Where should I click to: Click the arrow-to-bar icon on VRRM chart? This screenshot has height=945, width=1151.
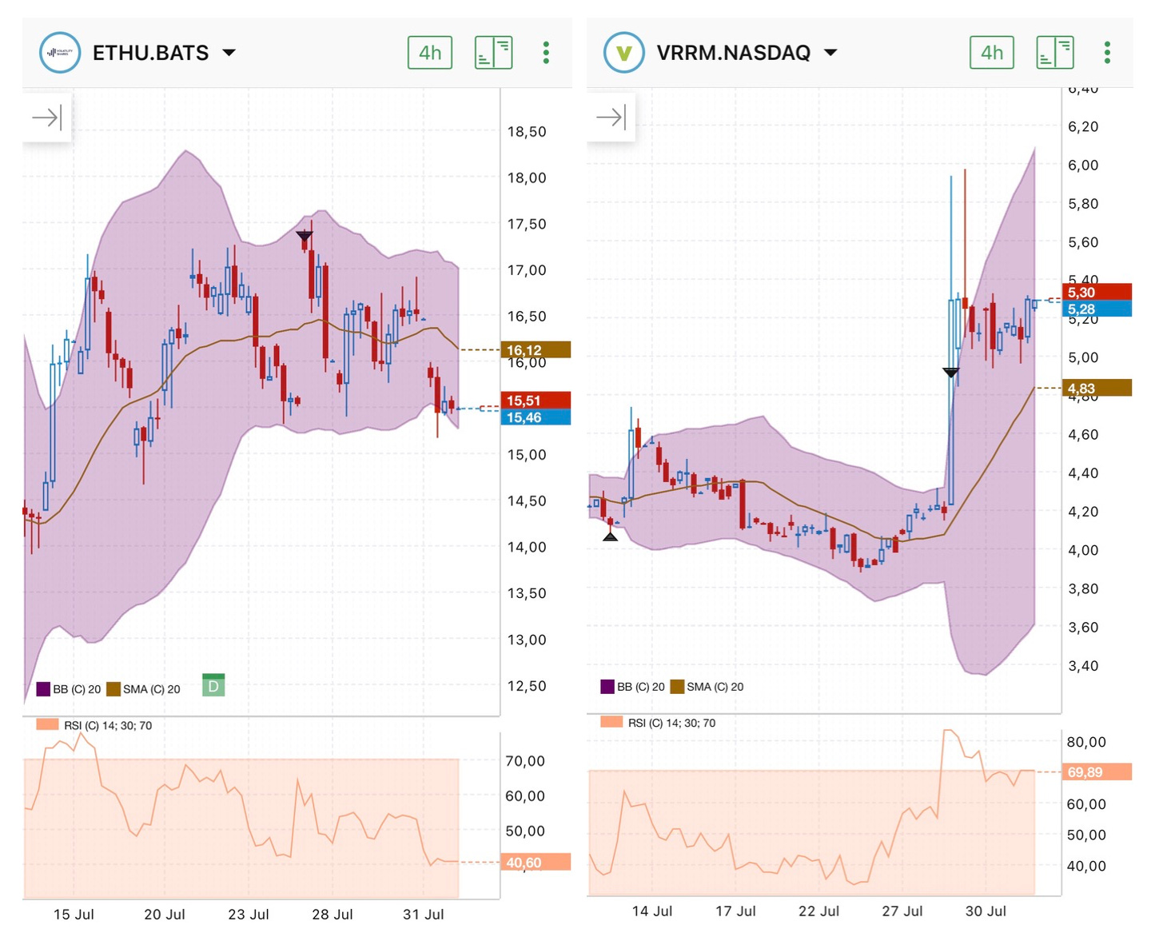[x=611, y=118]
